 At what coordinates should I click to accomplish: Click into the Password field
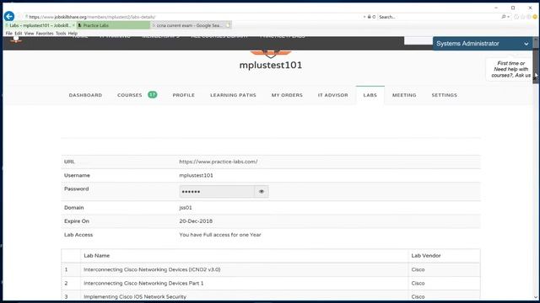pyautogui.click(x=217, y=192)
